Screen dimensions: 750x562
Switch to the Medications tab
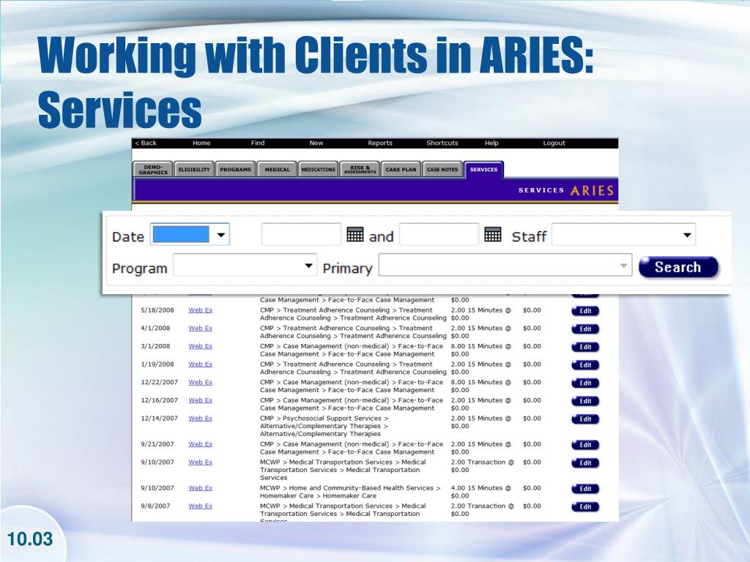click(x=318, y=170)
